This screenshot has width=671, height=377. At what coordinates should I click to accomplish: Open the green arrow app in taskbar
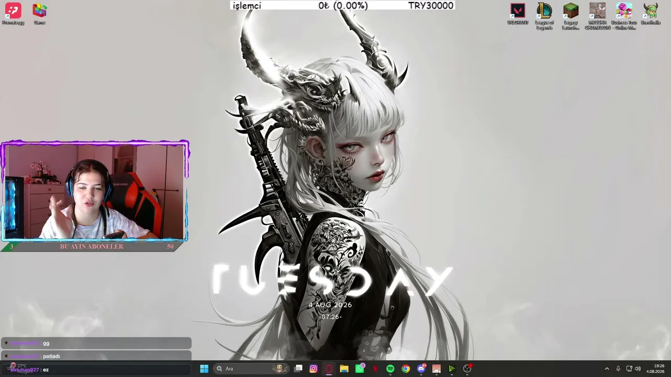tap(451, 369)
